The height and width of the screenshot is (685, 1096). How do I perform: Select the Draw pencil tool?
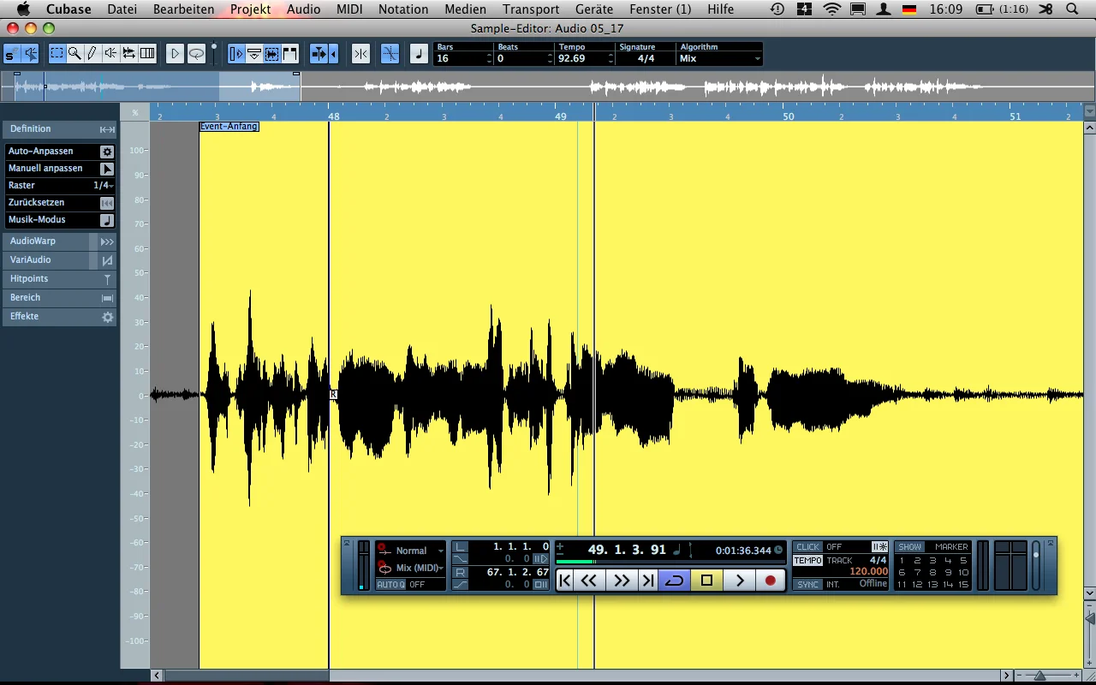pos(92,54)
